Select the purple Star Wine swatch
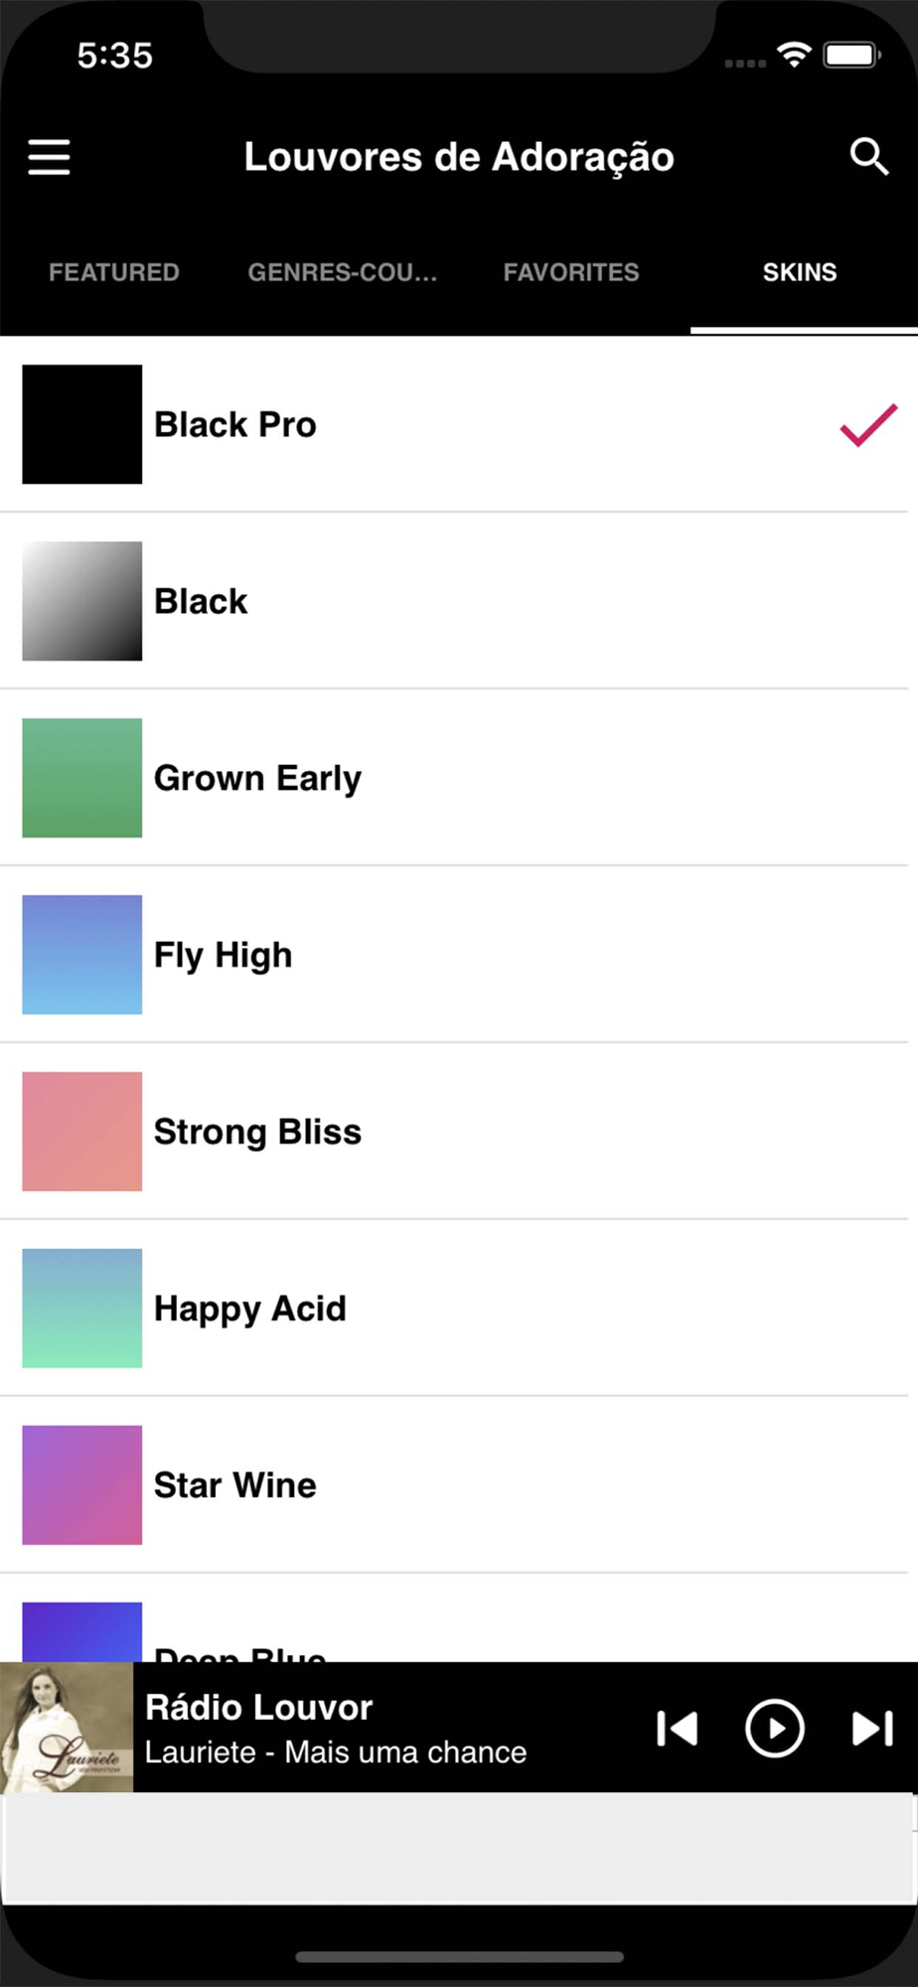Image resolution: width=918 pixels, height=1987 pixels. coord(82,1485)
